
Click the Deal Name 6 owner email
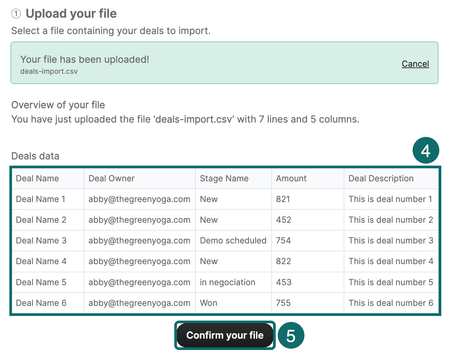coord(139,303)
